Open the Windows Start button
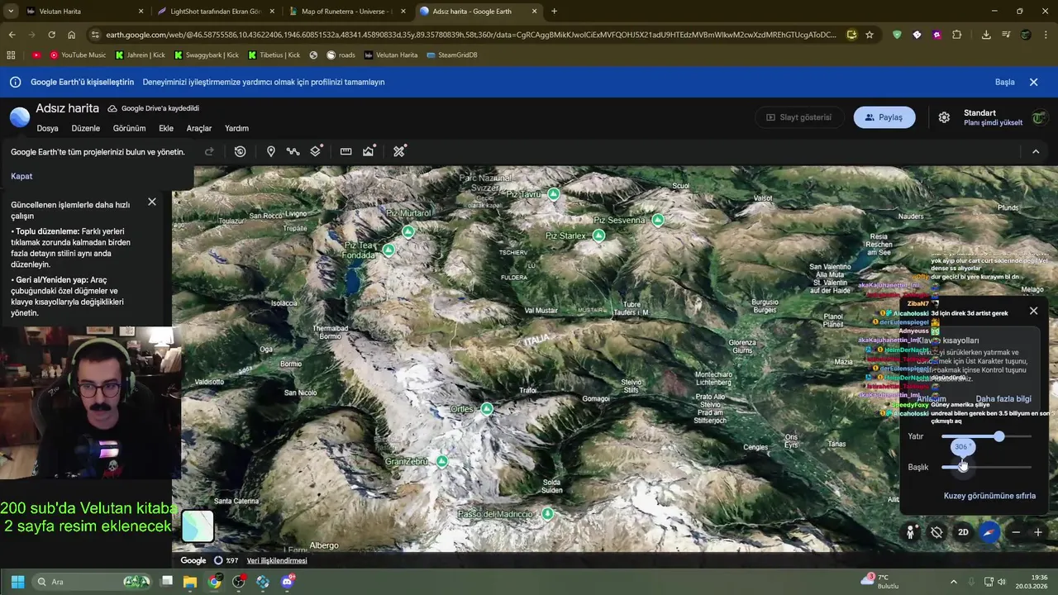Viewport: 1058px width, 595px height. click(17, 582)
